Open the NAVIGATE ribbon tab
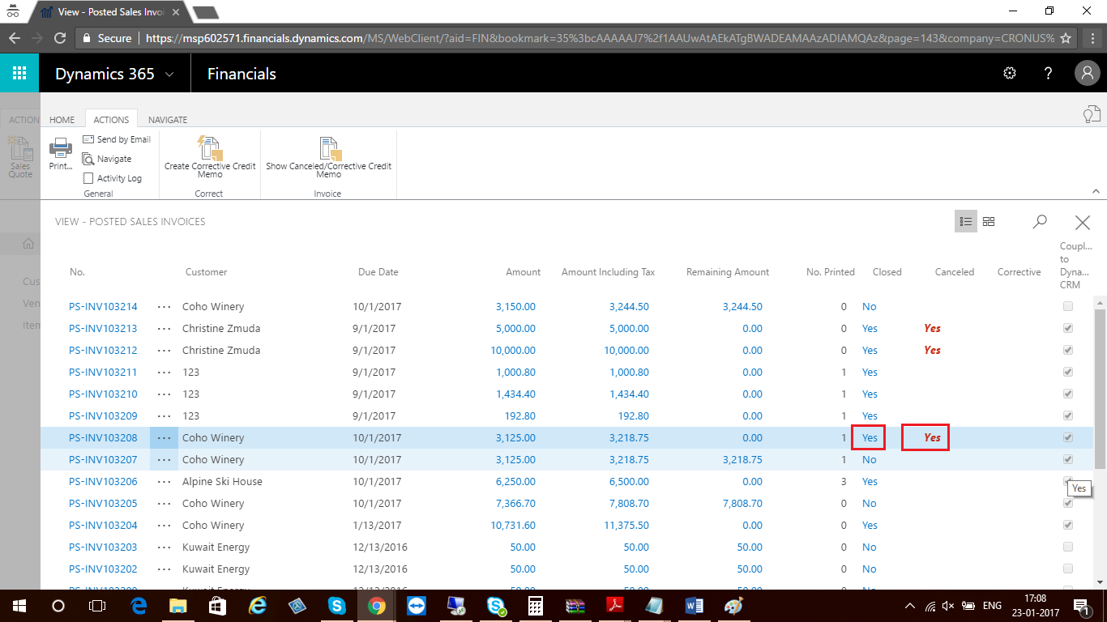1107x622 pixels. pos(168,119)
